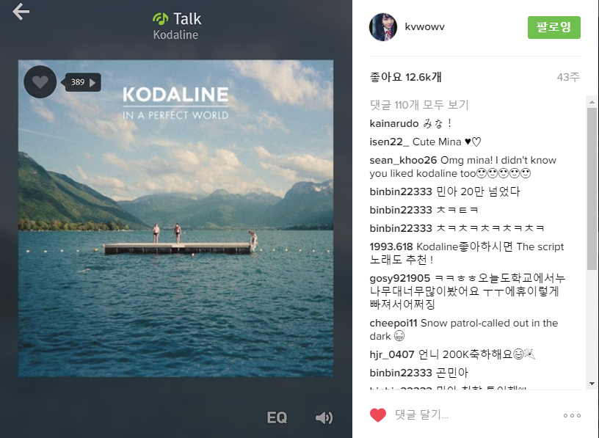The height and width of the screenshot is (438, 599).
Task: Toggle the green 팔로잉 following button
Action: pos(554,27)
